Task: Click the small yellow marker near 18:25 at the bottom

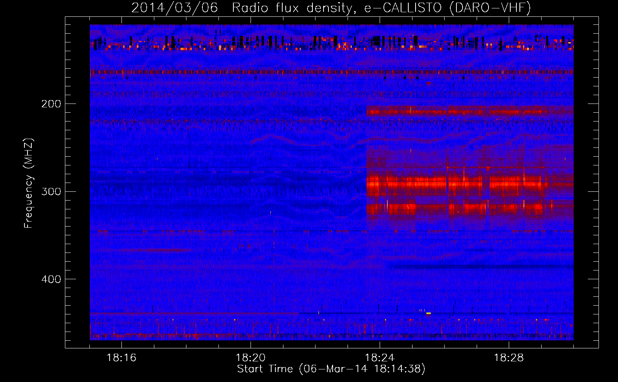Action: 429,313
